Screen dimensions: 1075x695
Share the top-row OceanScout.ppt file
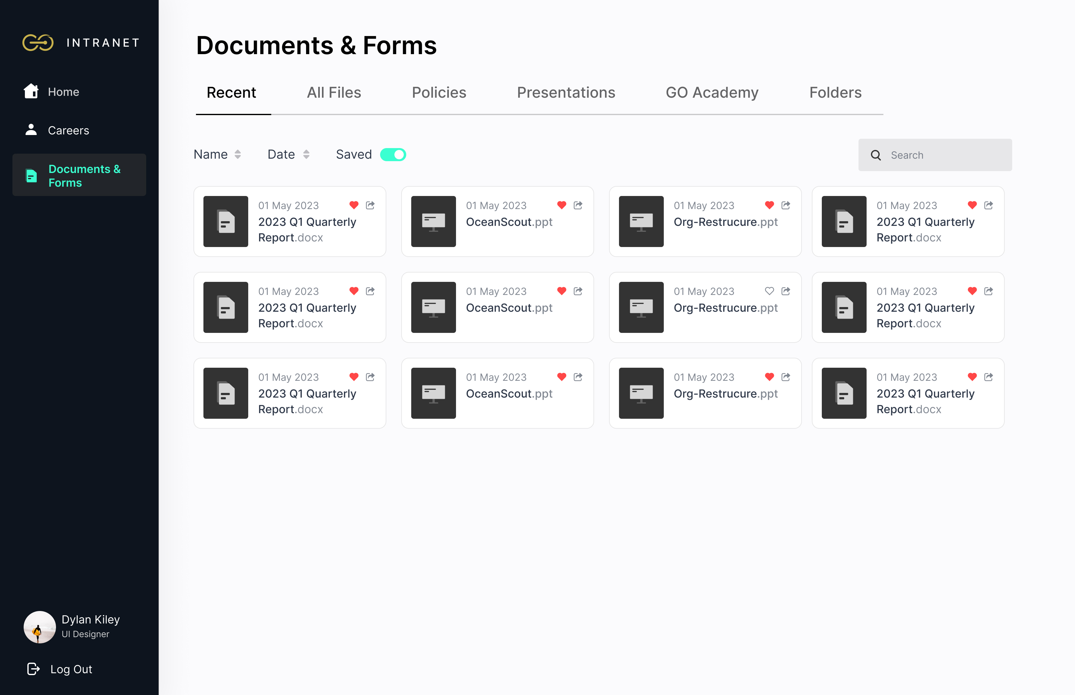coord(578,205)
